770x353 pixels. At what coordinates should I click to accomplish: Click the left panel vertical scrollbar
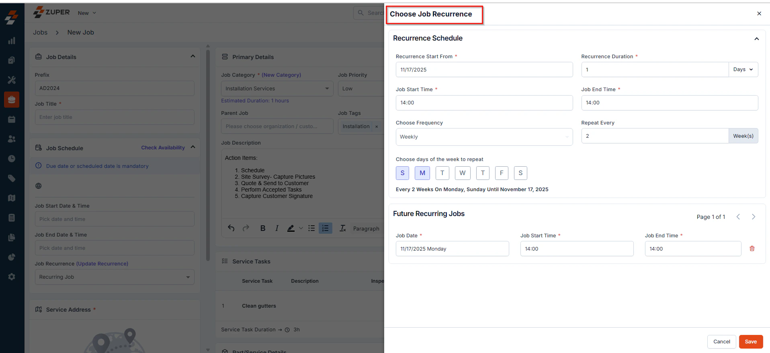[208, 155]
